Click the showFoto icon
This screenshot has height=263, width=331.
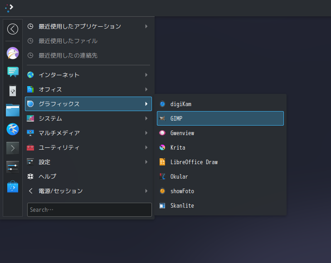point(162,191)
